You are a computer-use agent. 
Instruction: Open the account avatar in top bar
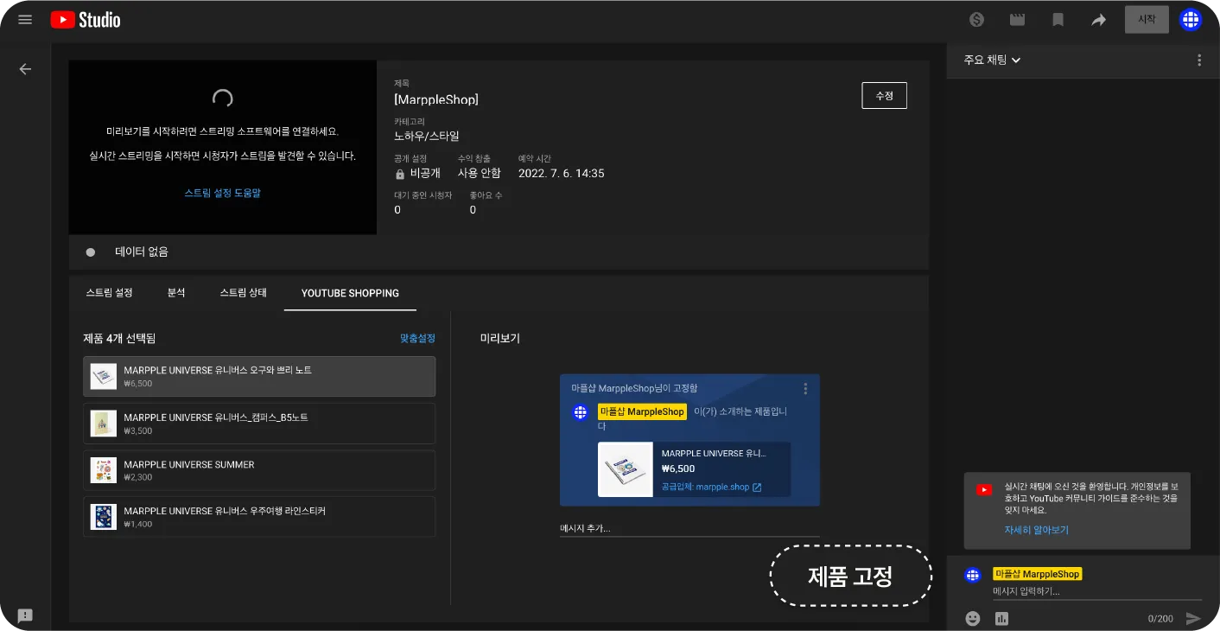click(1191, 20)
